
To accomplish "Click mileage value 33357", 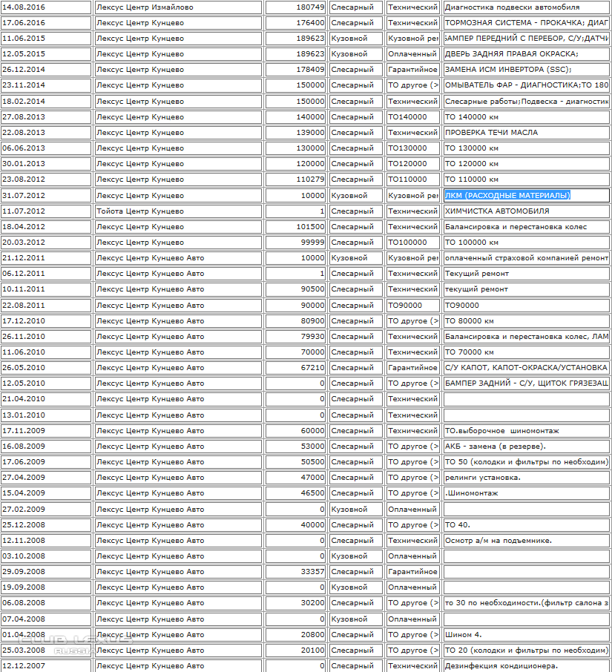I will pyautogui.click(x=296, y=571).
